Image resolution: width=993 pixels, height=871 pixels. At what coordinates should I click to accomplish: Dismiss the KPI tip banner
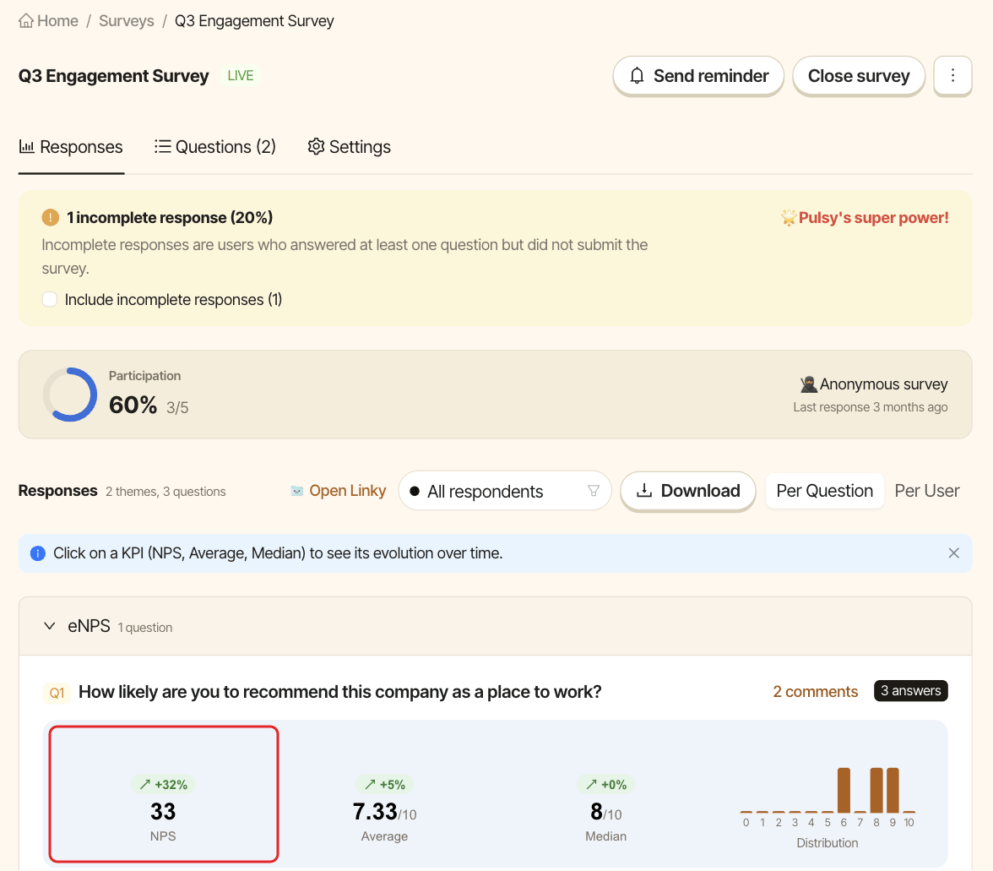pos(954,553)
